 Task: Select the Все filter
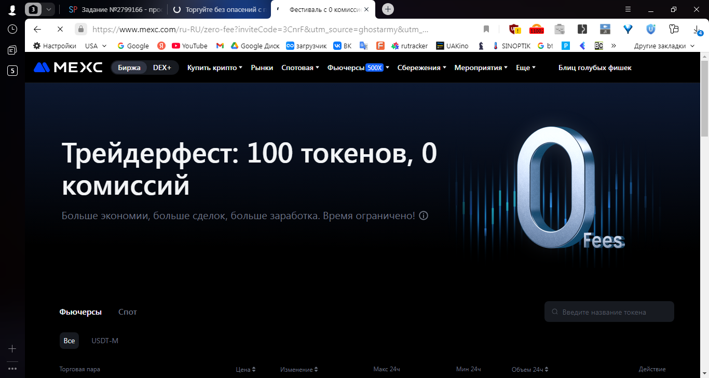69,341
